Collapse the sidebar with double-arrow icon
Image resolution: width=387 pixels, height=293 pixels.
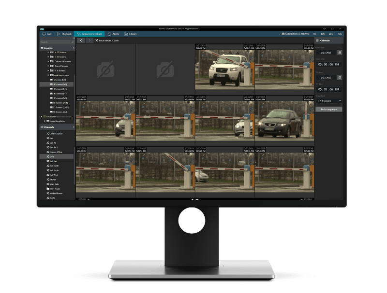tap(74, 38)
